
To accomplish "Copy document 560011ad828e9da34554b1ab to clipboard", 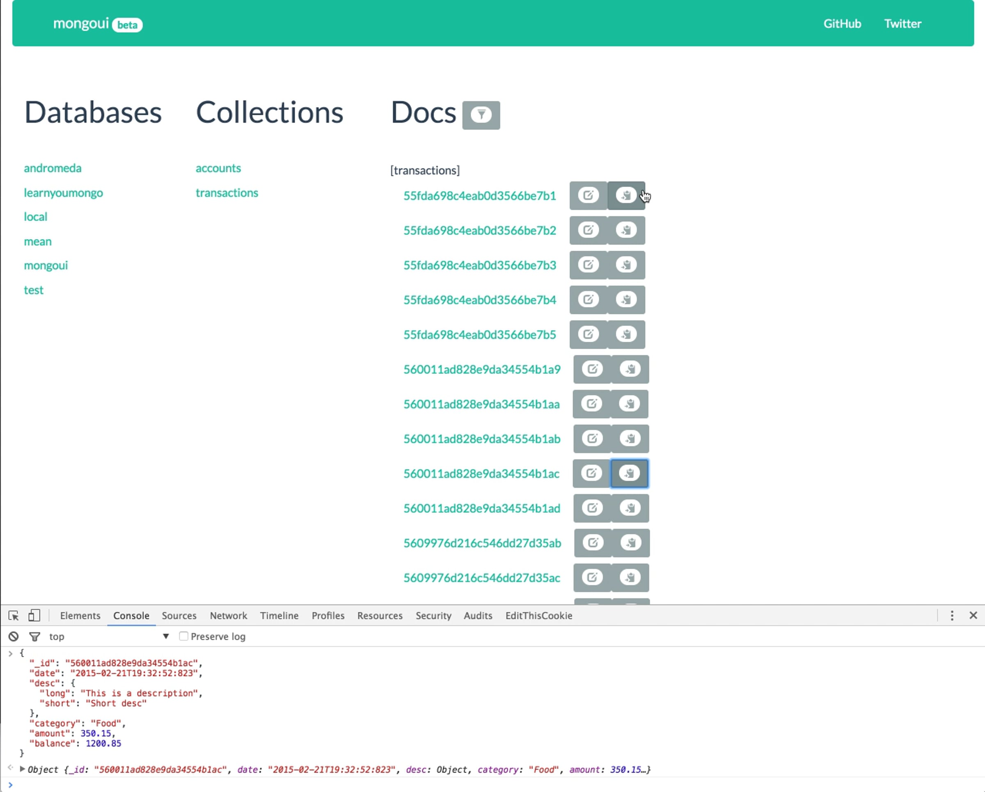I will coord(630,439).
